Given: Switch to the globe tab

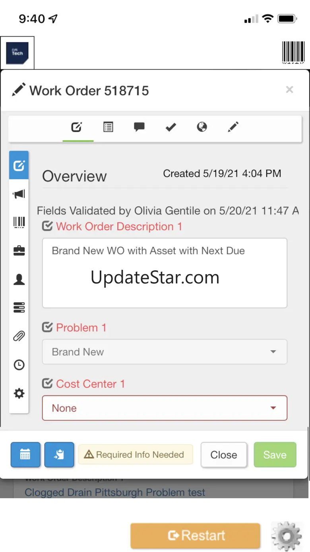Looking at the screenshot, I should tap(202, 127).
